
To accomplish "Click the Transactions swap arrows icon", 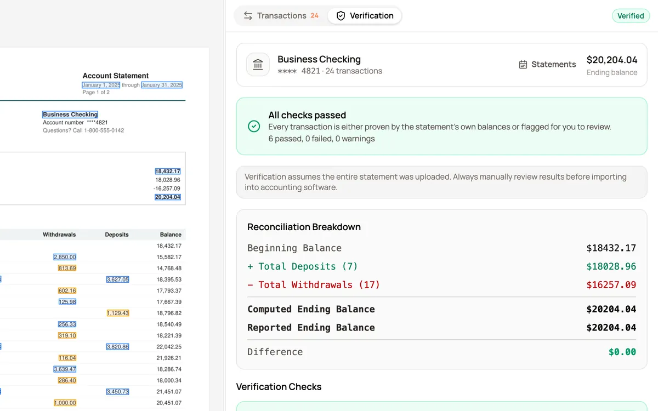I will pos(248,16).
